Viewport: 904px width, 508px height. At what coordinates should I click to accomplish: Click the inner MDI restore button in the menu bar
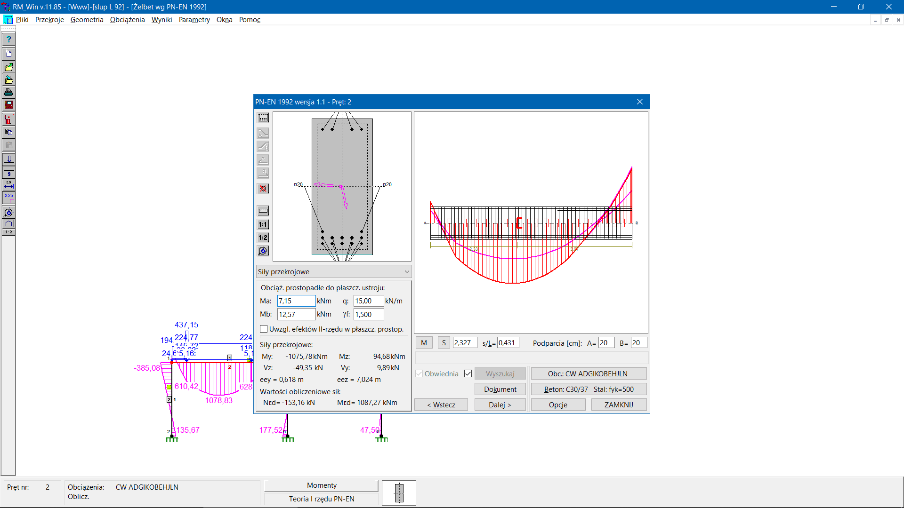click(887, 20)
